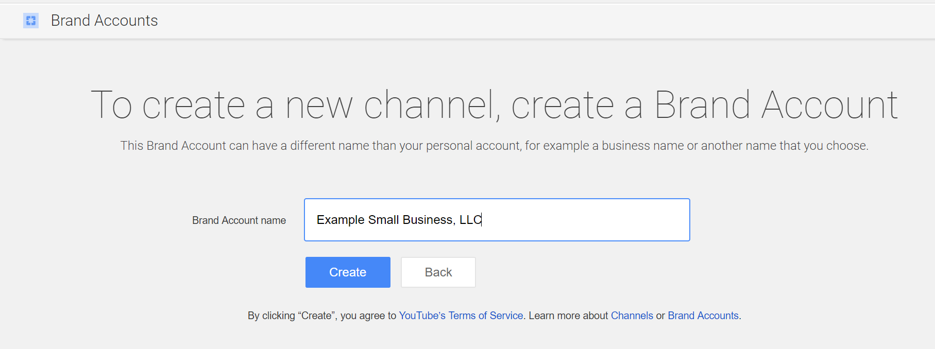Image resolution: width=935 pixels, height=349 pixels.
Task: Click the Back button
Action: point(438,272)
